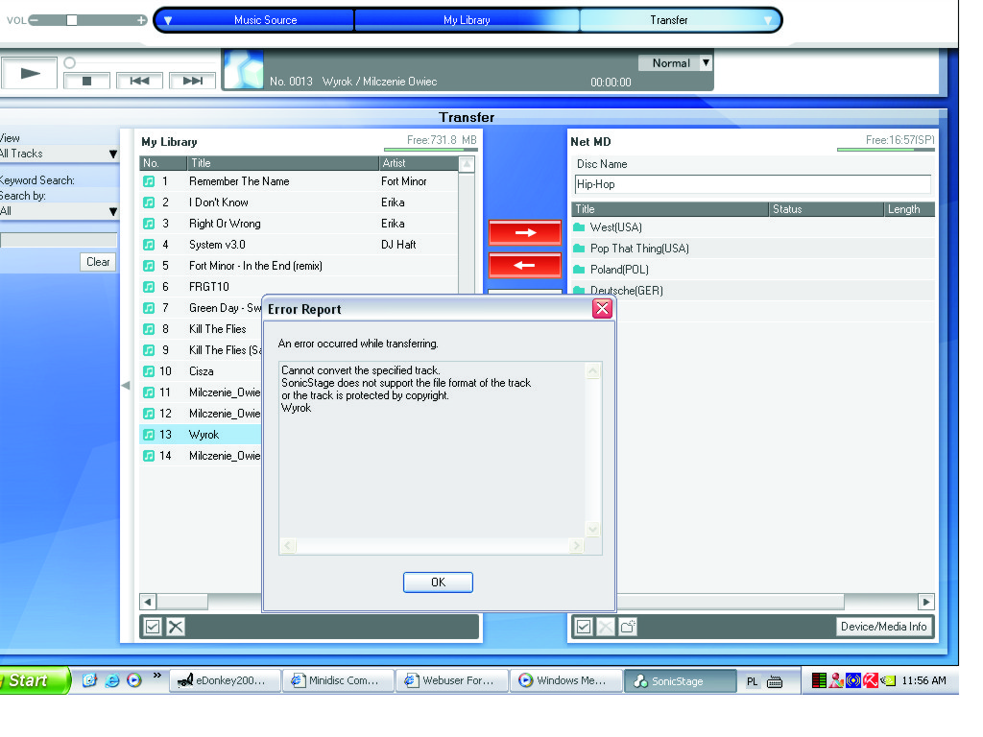Select the highlighted Wyrok track row
Image resolution: width=983 pixels, height=737 pixels.
(x=201, y=435)
